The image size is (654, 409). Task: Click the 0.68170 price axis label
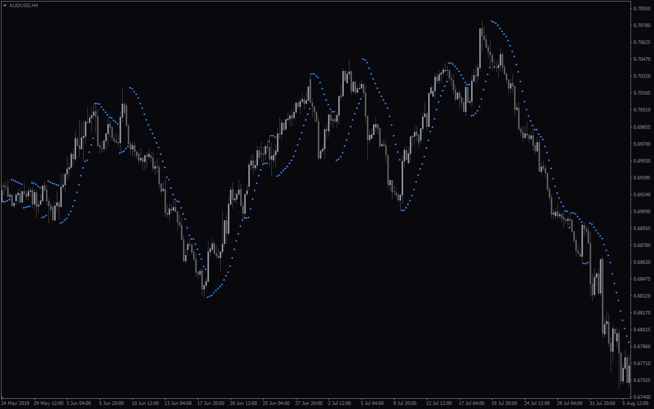coord(642,312)
